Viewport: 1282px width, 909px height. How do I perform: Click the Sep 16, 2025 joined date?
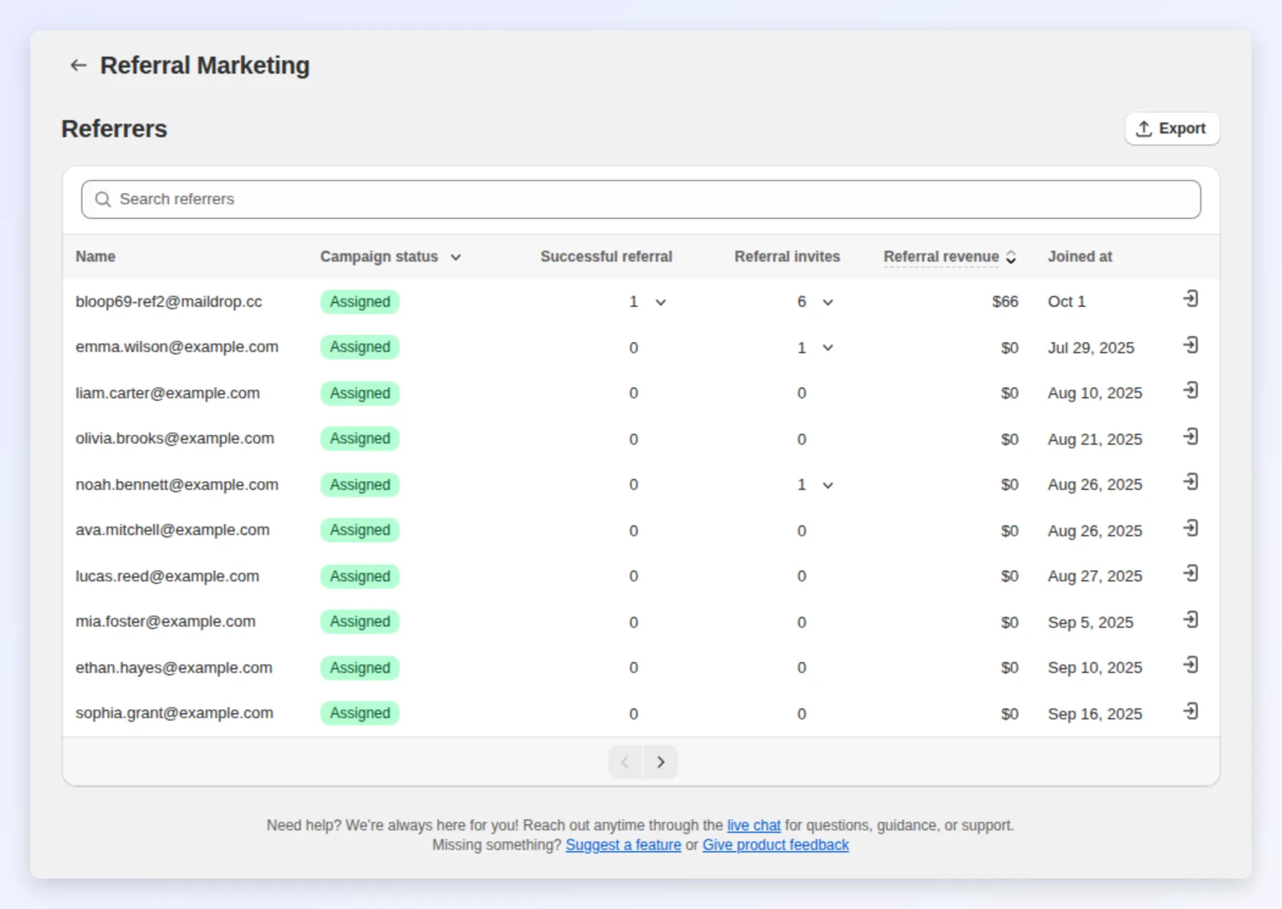(x=1094, y=714)
